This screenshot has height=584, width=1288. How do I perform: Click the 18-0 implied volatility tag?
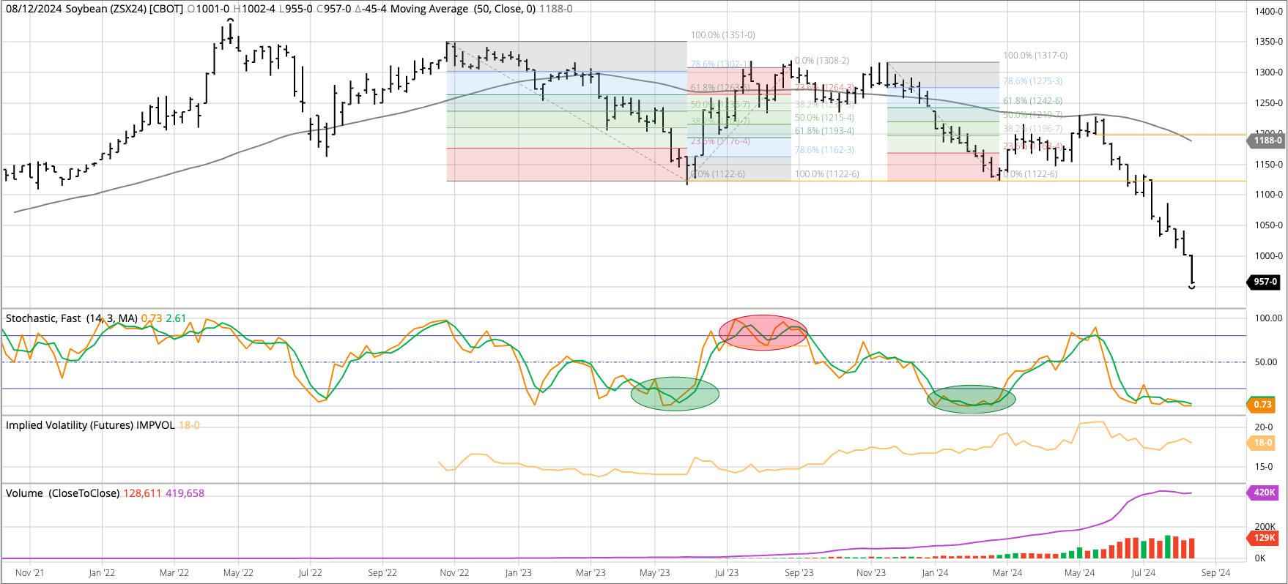[1262, 443]
